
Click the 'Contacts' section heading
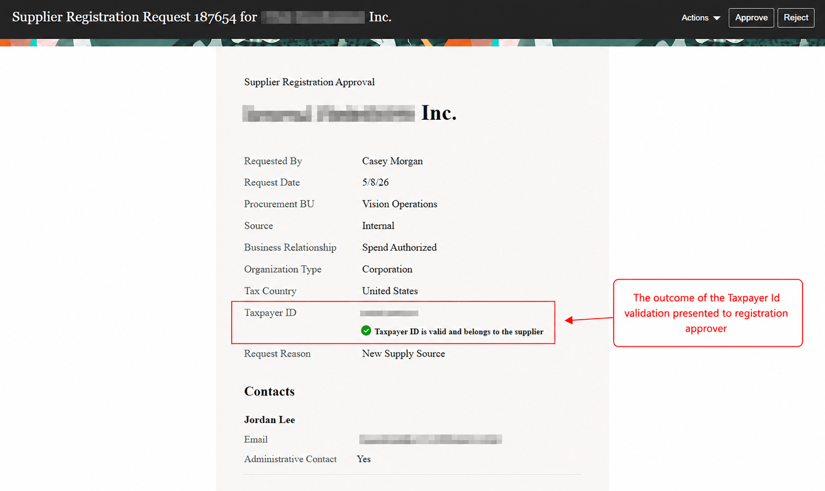(270, 392)
